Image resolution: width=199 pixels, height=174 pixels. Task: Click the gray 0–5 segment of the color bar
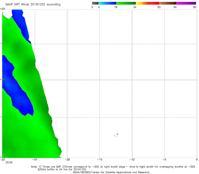[95, 3]
